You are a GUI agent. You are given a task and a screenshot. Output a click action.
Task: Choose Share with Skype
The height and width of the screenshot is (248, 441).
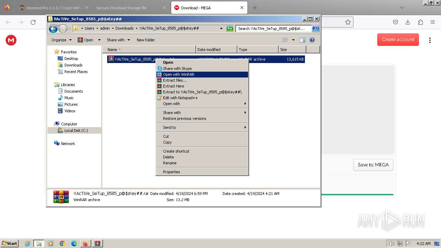[x=202, y=69]
